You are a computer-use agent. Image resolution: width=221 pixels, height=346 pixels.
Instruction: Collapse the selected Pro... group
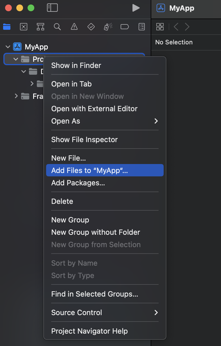[x=16, y=59]
